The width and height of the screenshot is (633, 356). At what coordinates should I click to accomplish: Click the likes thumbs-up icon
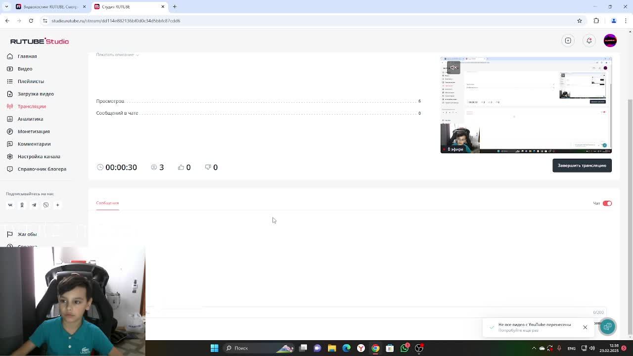(x=181, y=167)
